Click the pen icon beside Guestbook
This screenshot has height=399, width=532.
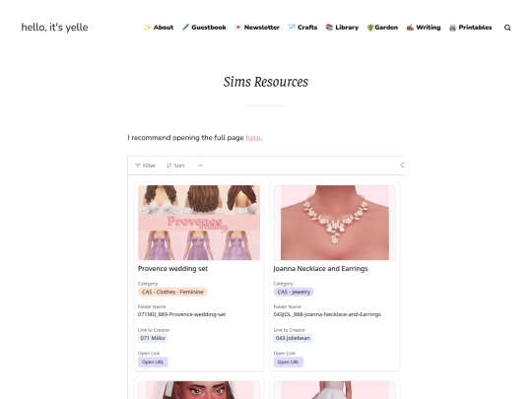point(185,28)
